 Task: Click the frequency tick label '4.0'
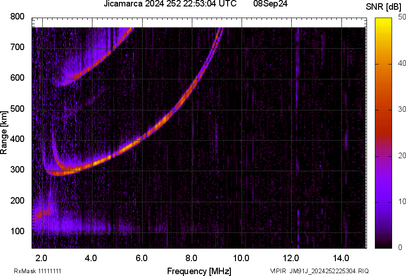(x=91, y=258)
